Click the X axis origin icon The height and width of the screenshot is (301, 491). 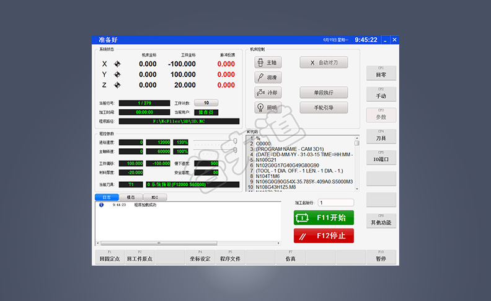pos(117,64)
